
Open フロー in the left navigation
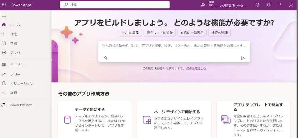(15, 74)
